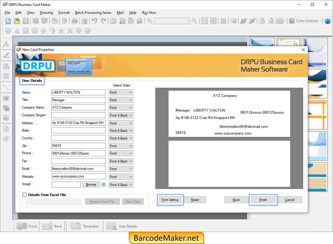The width and height of the screenshot is (333, 244).
Task: Click the Fax input field
Action: [x=79, y=161]
